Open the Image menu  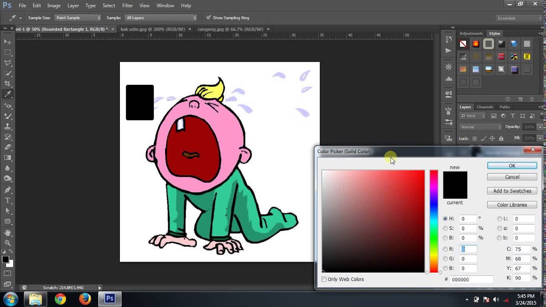pyautogui.click(x=54, y=6)
